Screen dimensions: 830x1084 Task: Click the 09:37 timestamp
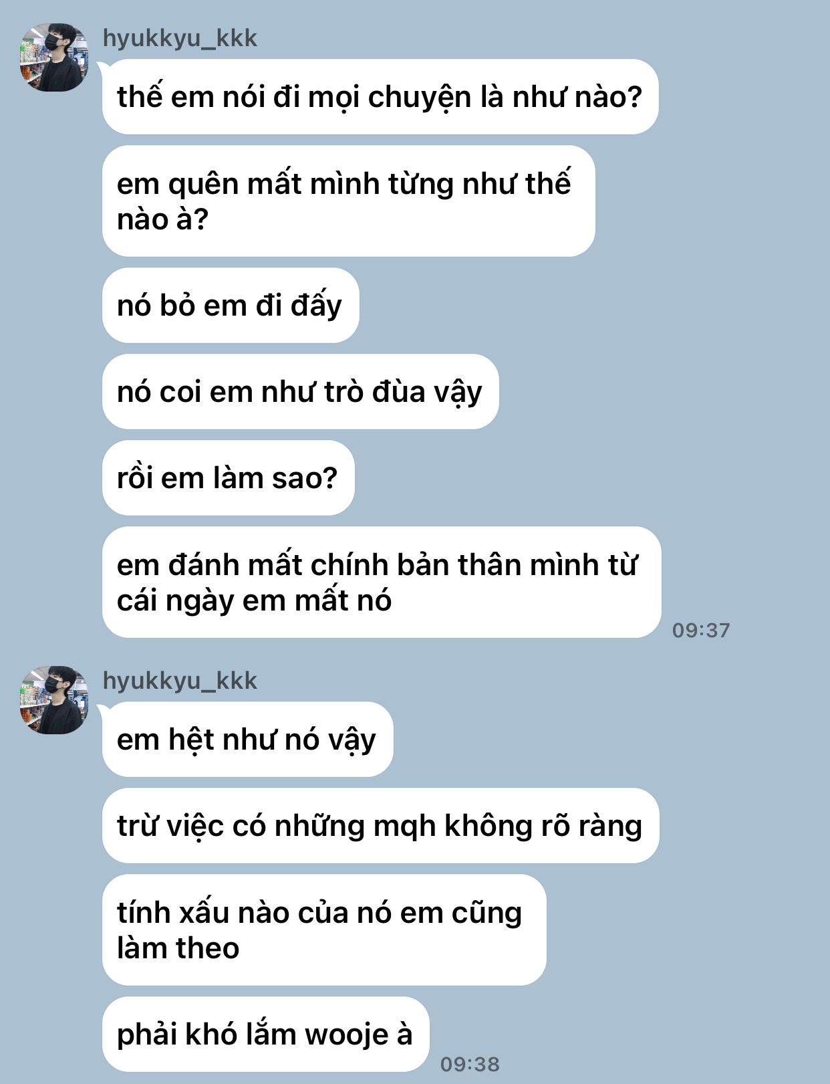pos(701,630)
